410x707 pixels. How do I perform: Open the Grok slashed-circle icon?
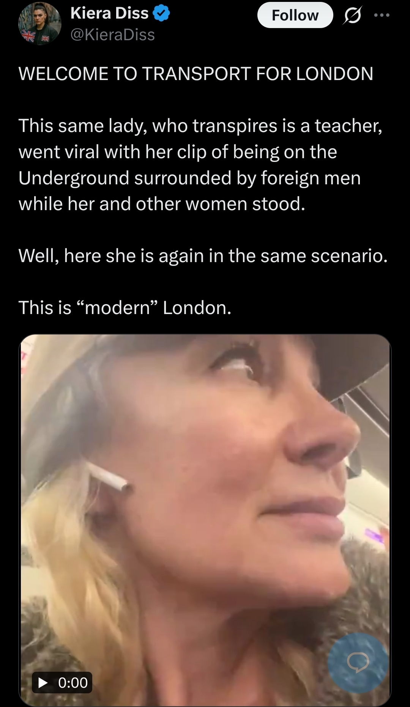(x=352, y=16)
